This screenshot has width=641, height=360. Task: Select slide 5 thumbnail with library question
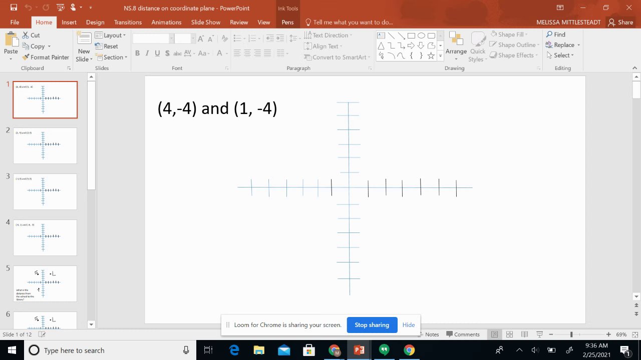coord(45,283)
